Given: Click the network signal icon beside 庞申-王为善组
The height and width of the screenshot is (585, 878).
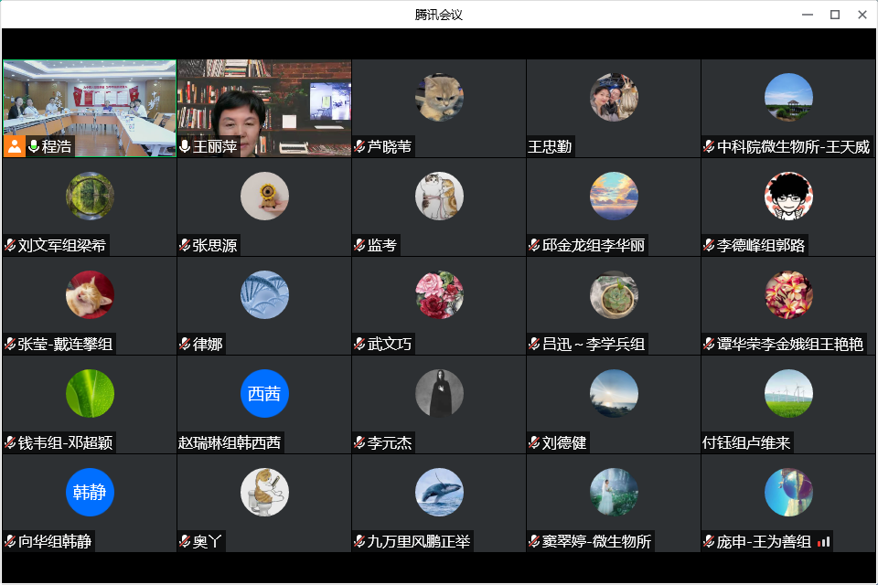Looking at the screenshot, I should tap(823, 542).
